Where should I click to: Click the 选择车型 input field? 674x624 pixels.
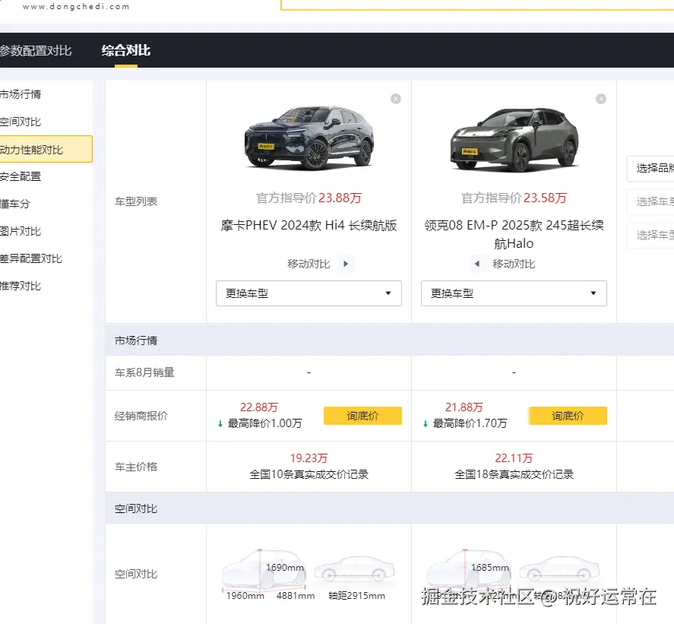(652, 236)
